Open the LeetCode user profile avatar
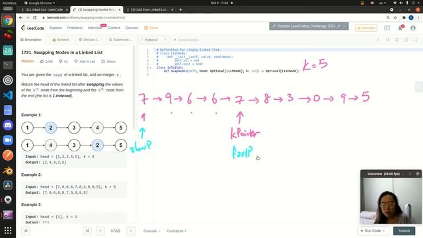The height and width of the screenshot is (238, 423). (x=413, y=28)
